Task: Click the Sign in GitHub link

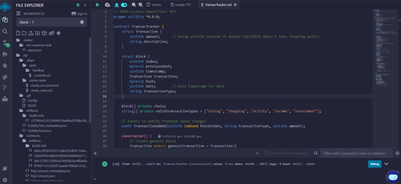Action: click(x=79, y=13)
